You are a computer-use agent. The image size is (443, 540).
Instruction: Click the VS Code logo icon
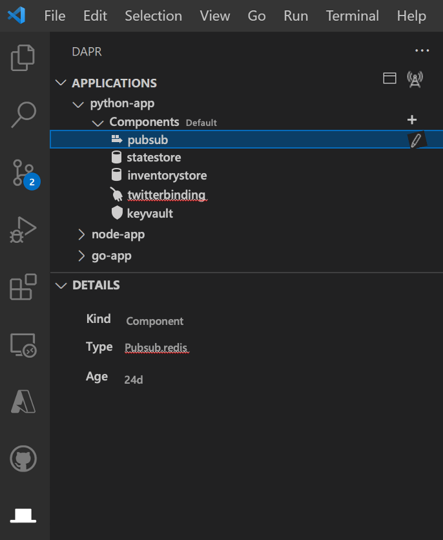tap(17, 16)
